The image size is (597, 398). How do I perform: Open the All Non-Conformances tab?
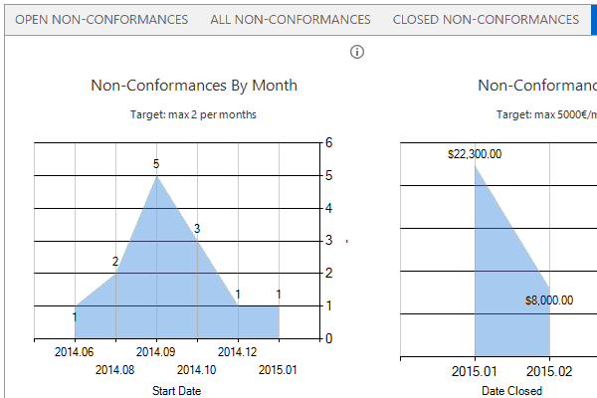[x=291, y=19]
